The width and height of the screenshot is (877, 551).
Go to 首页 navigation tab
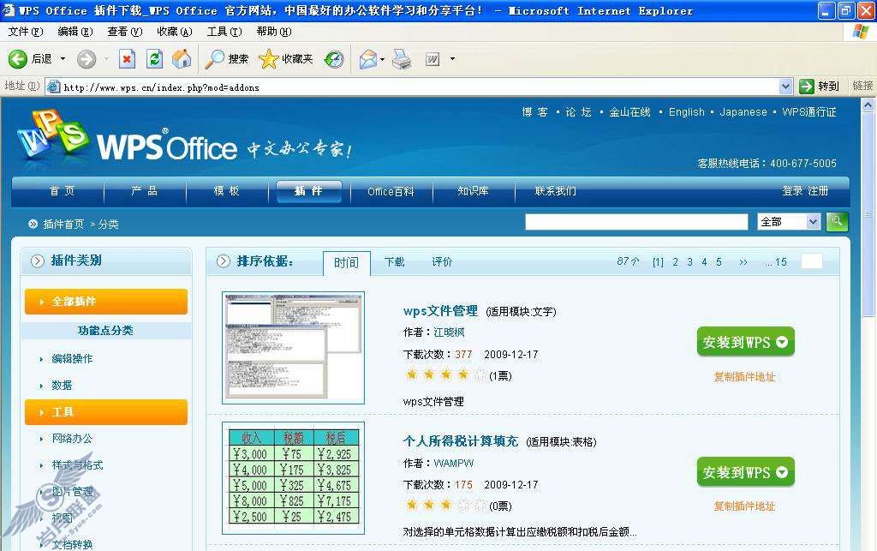(62, 191)
